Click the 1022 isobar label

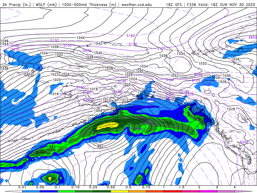pos(55,74)
